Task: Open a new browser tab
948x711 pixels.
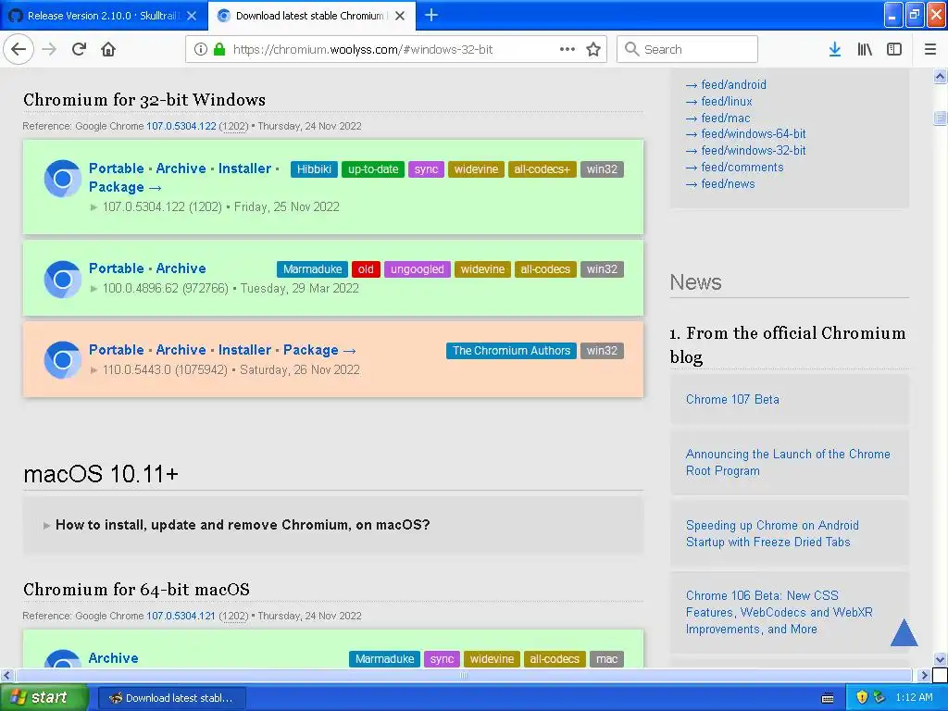Action: (431, 15)
